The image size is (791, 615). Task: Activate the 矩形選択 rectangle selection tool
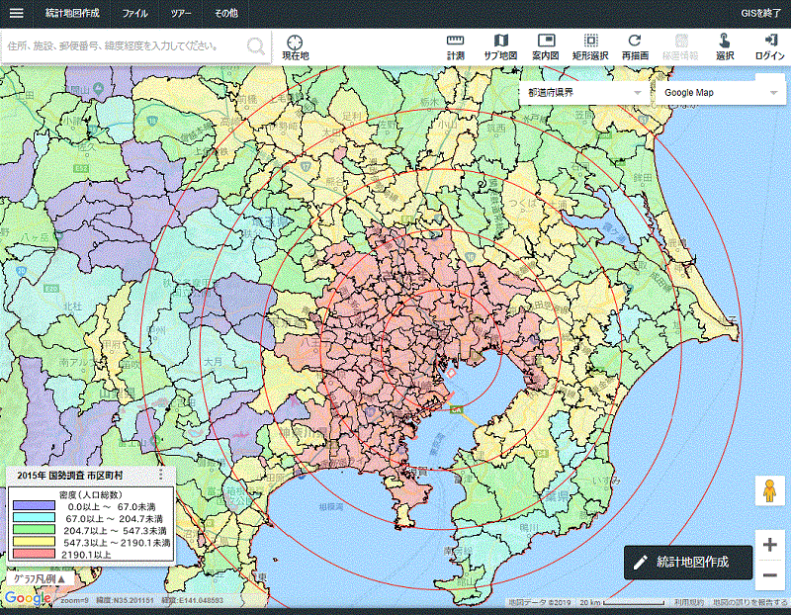click(590, 46)
